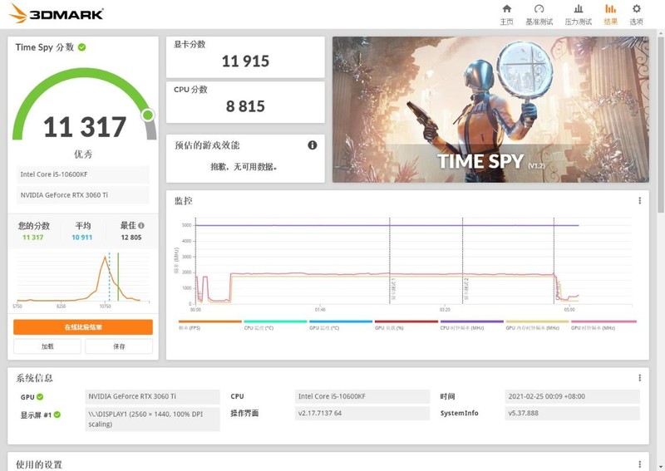
Task: Click the Intel Core i5-10600KF field under the gauge
Action: pyautogui.click(x=82, y=174)
